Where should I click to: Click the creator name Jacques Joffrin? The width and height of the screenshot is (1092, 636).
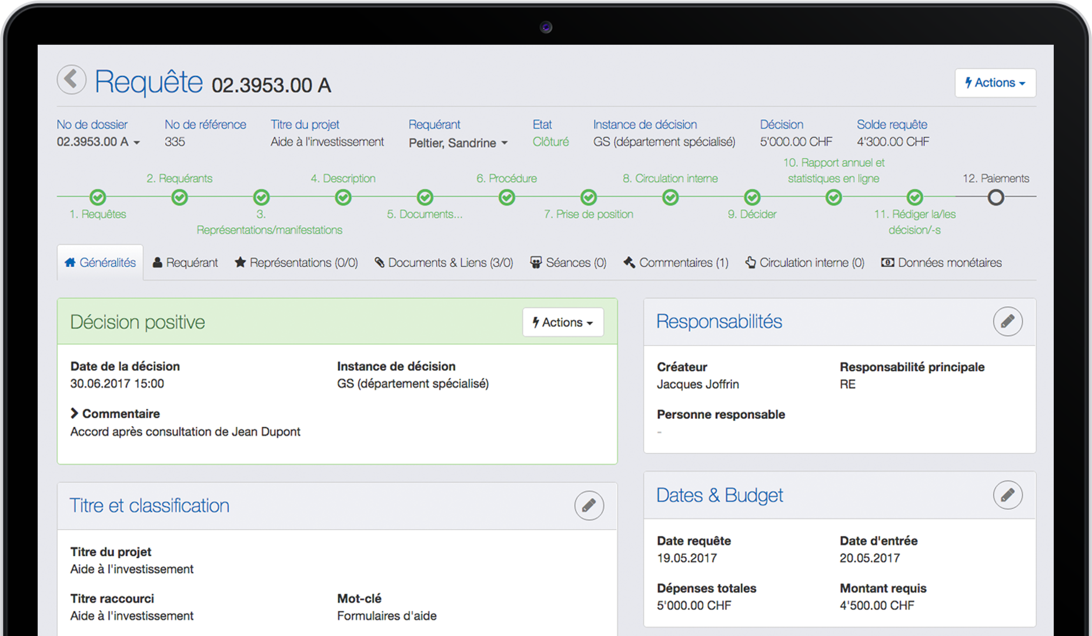tap(697, 384)
